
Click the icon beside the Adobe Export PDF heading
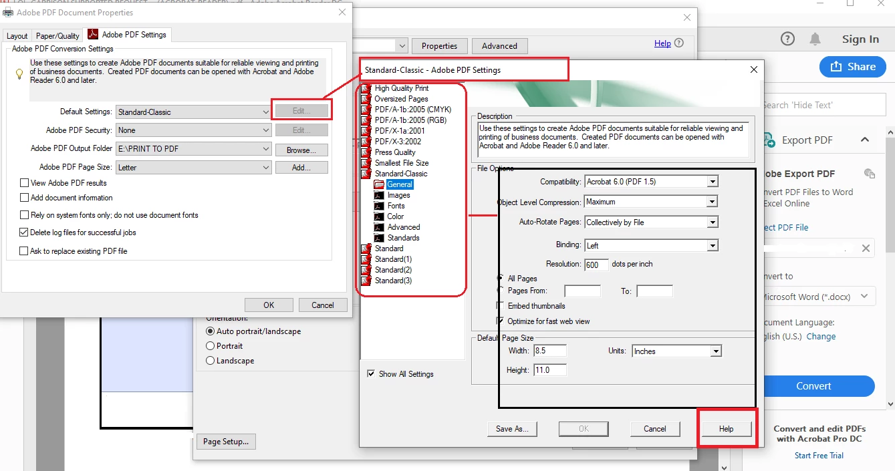[869, 174]
